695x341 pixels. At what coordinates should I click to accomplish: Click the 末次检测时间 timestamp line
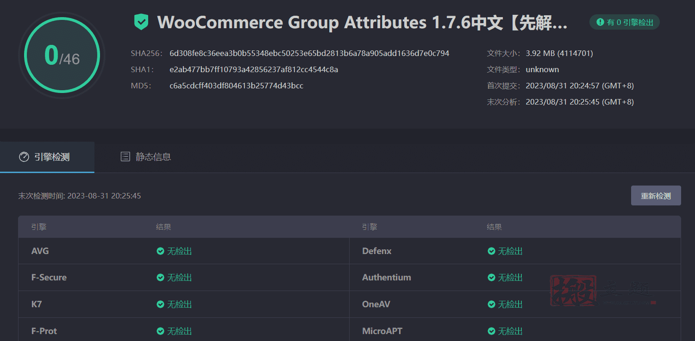[80, 196]
